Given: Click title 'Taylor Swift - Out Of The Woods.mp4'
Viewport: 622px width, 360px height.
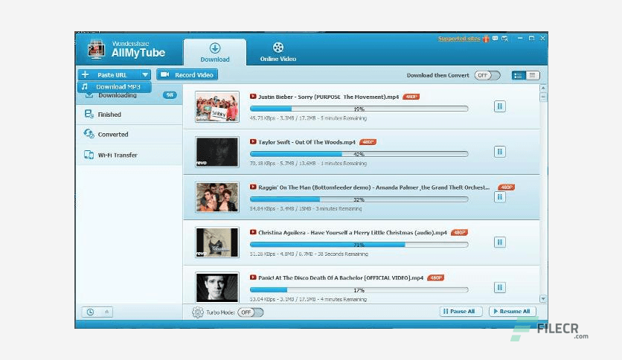Looking at the screenshot, I should 307,142.
